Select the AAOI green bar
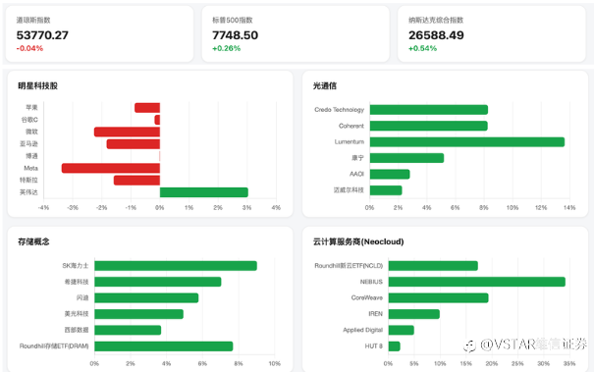 click(x=390, y=175)
